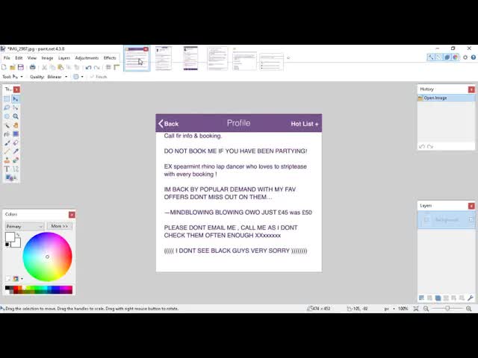Open layer properties wrench icon
Viewport: 478px width, 358px height.
point(471,298)
